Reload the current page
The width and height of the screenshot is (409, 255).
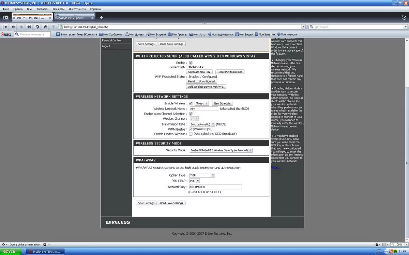tap(37, 27)
